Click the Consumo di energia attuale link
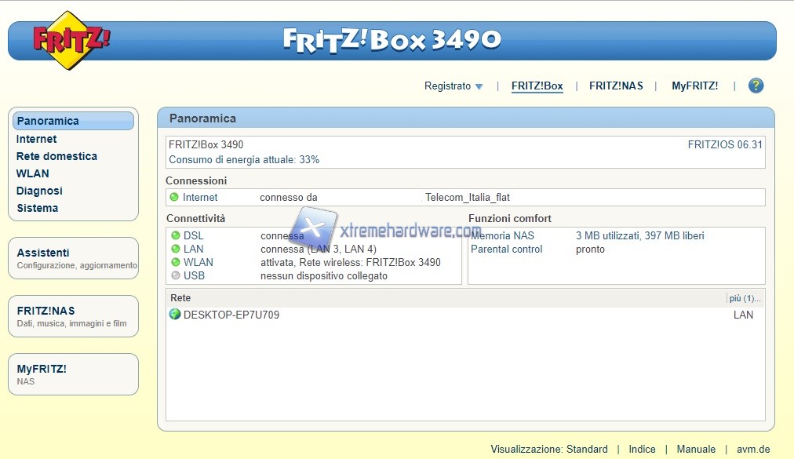Viewport: 794px width, 459px height. [244, 159]
